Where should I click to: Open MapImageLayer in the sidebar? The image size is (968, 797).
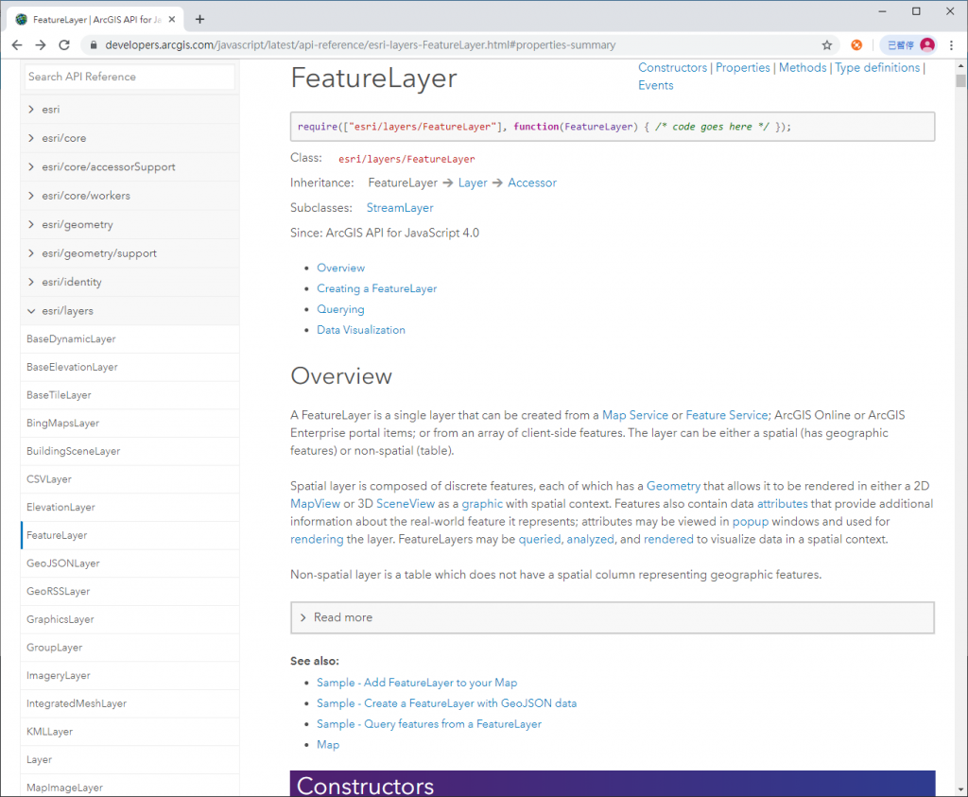pyautogui.click(x=130, y=788)
